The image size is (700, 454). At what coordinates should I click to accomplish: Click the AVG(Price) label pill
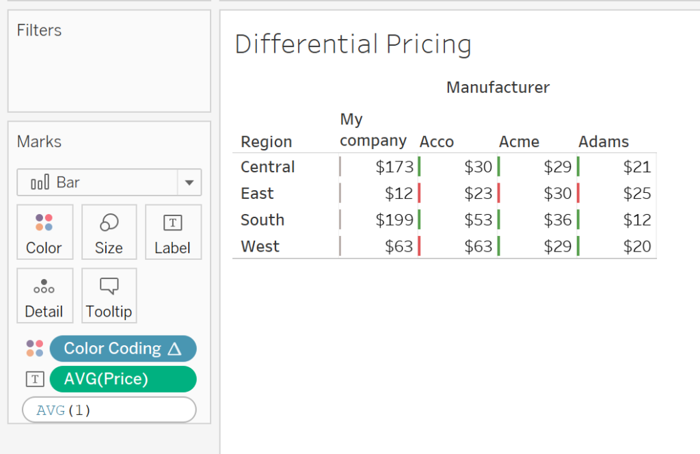pyautogui.click(x=123, y=379)
